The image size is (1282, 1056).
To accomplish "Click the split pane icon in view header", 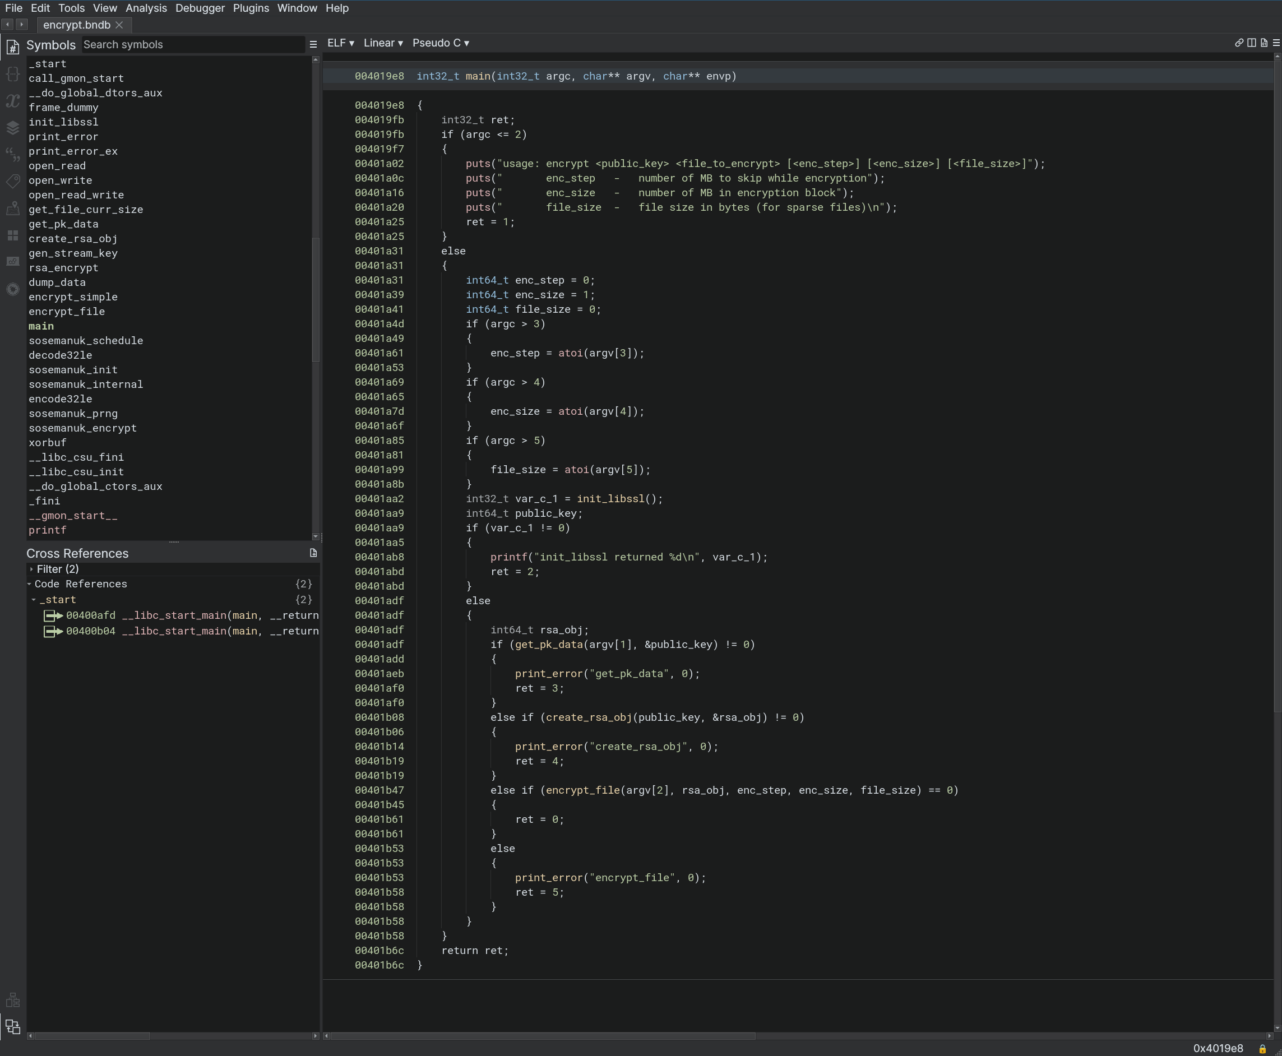I will tap(1251, 43).
